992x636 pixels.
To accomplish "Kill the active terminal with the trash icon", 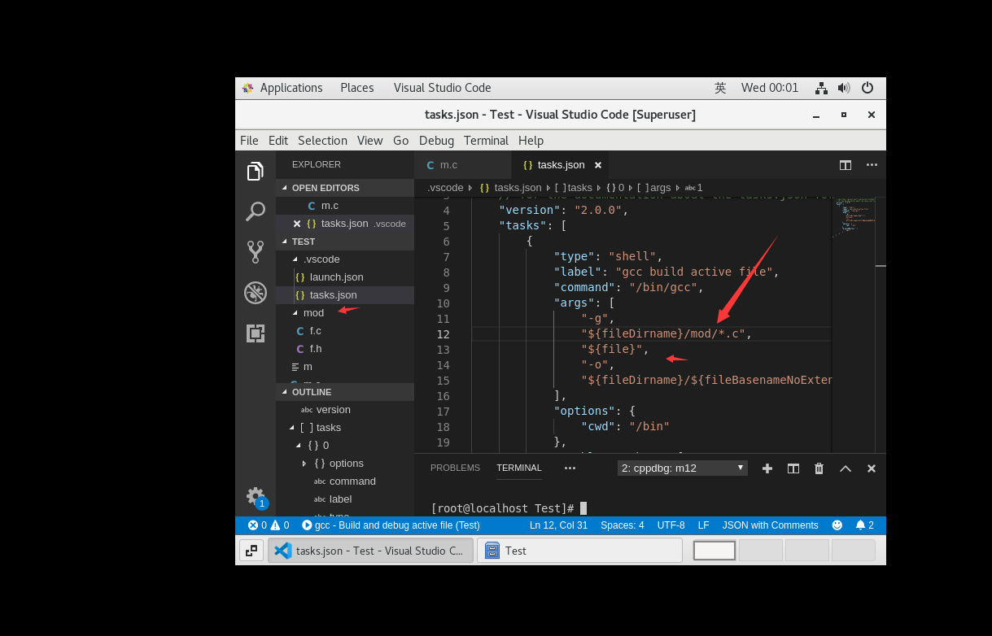I will point(819,468).
